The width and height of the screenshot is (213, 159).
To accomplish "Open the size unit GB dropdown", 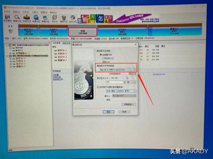I will 131,82.
